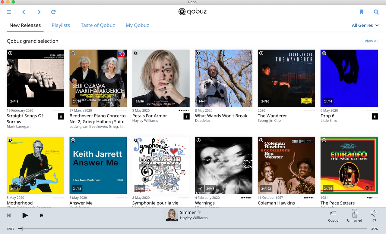Skip to next track
This screenshot has height=234, width=386.
pos(42,215)
